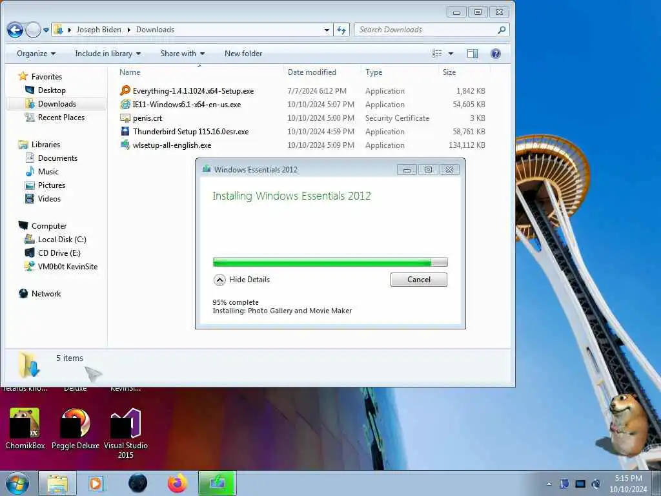Show hidden system tray icons
Image resolution: width=661 pixels, height=496 pixels.
(549, 484)
